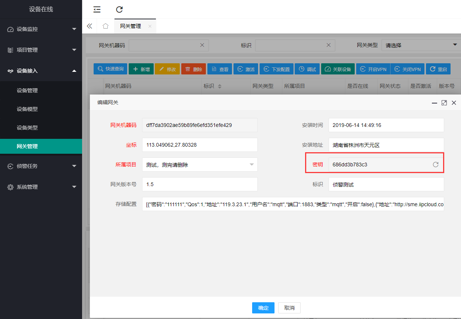
Task: Expand the 项目管理 sidebar menu
Action: 41,50
